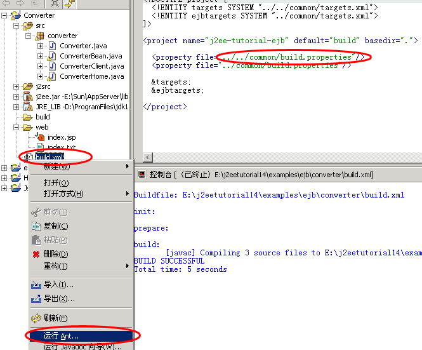Select the web folder icon
Screen dimensions: 422x350
(x=28, y=127)
